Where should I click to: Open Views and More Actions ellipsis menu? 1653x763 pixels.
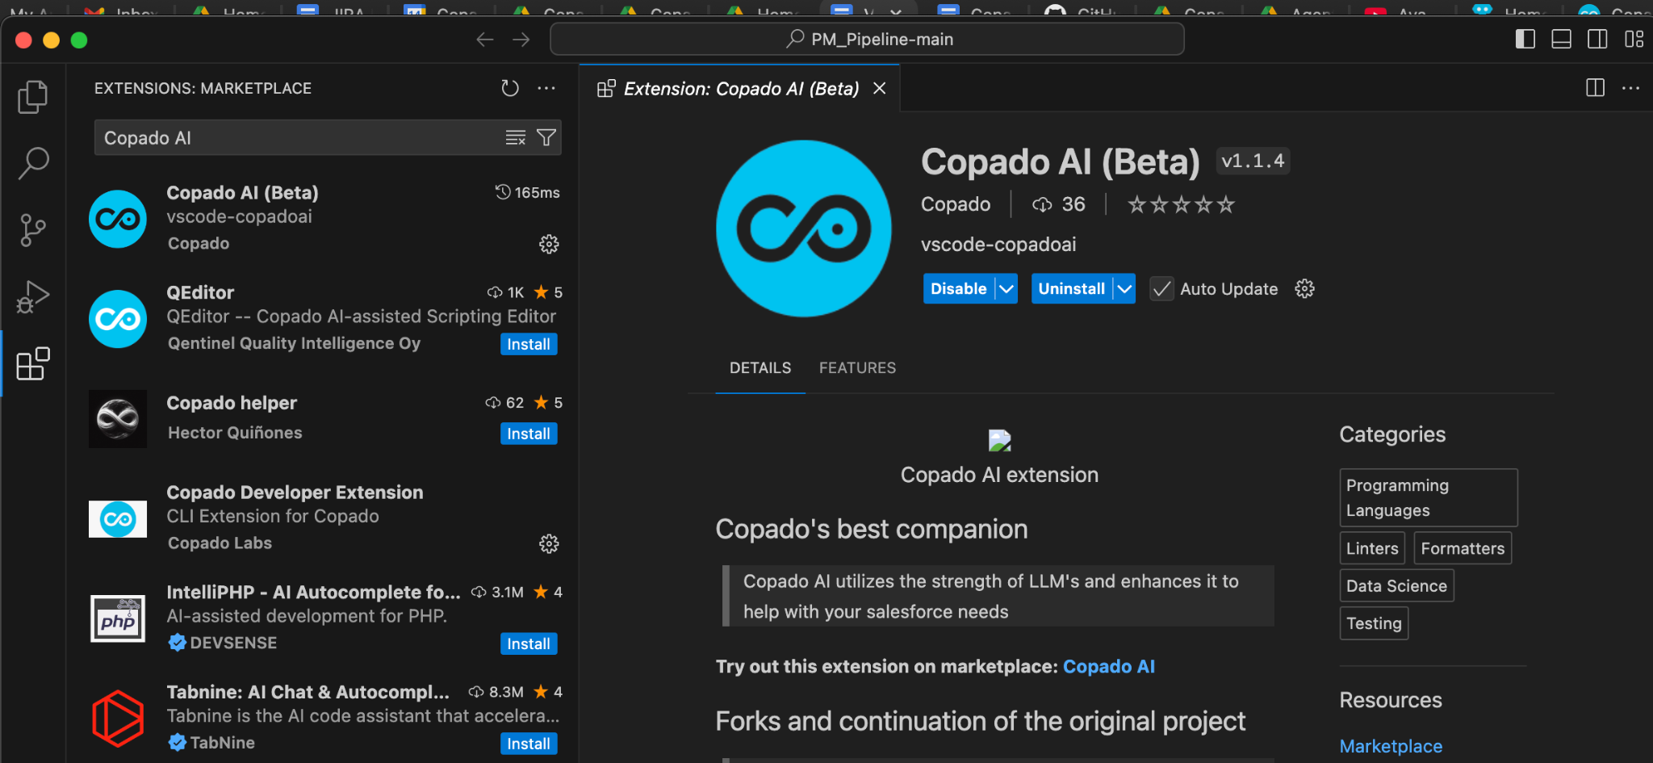(x=546, y=88)
